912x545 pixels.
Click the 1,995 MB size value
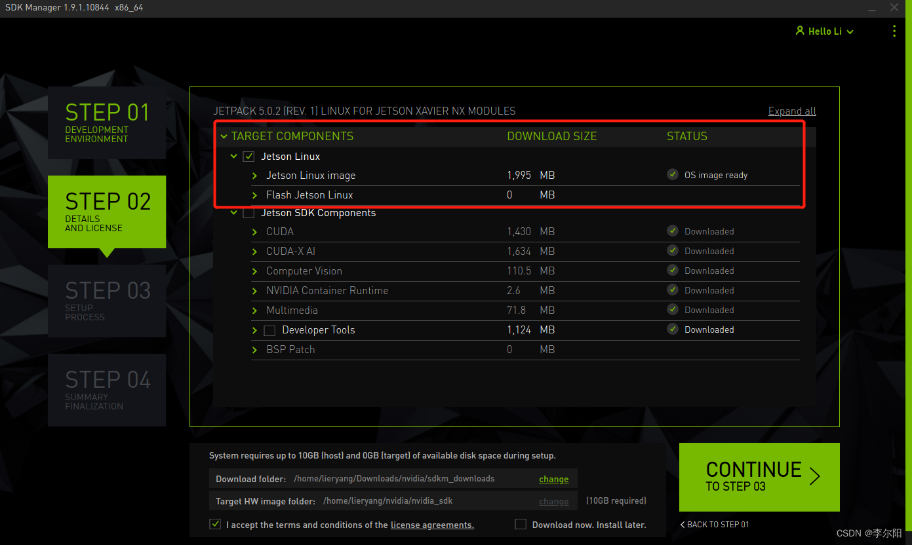click(531, 176)
